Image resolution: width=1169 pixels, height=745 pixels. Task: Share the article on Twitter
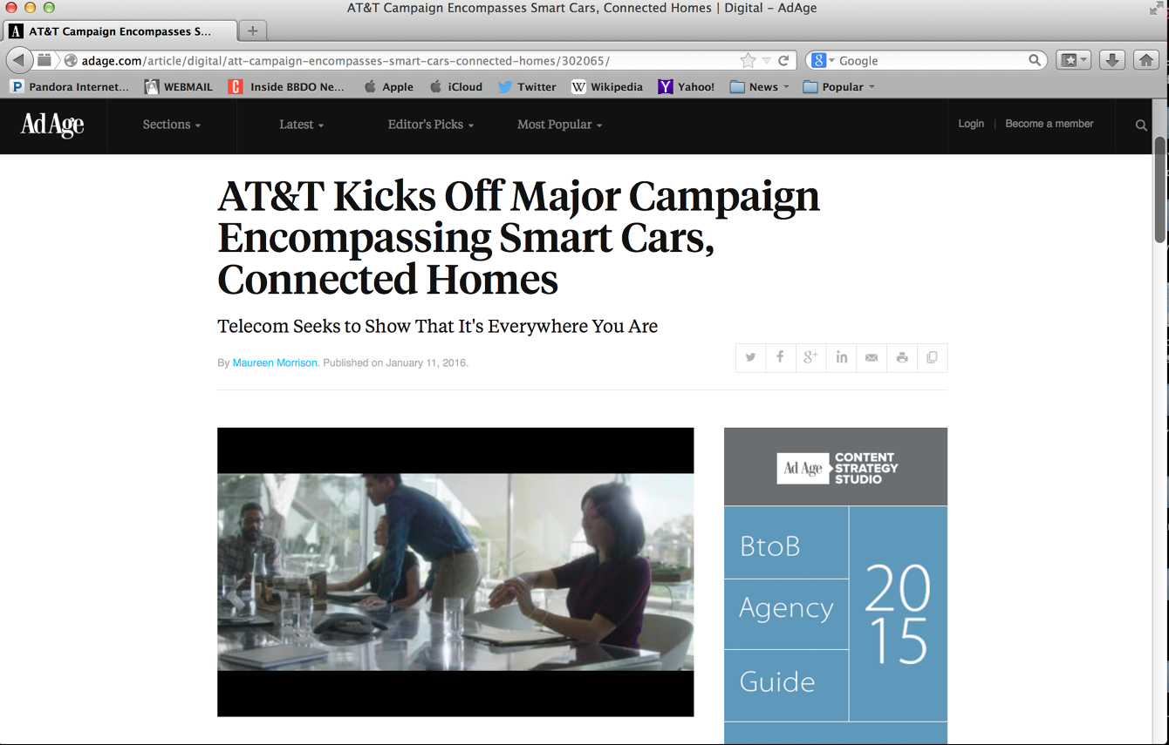click(x=750, y=357)
